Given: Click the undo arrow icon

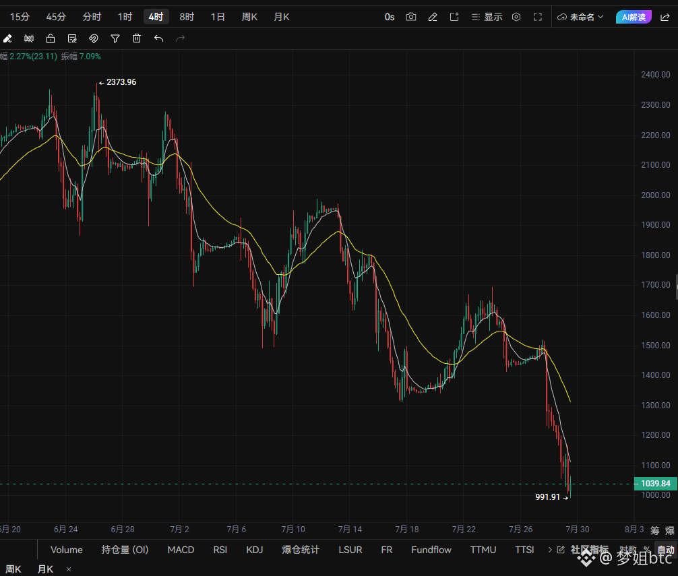Looking at the screenshot, I should click(158, 39).
